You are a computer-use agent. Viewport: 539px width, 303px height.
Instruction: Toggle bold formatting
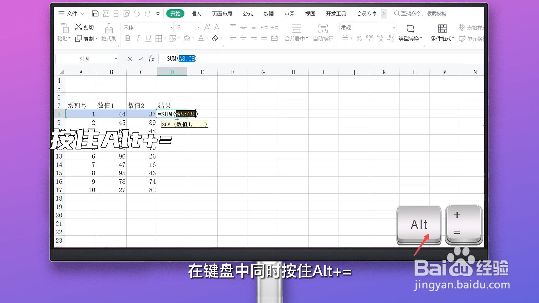[128, 38]
